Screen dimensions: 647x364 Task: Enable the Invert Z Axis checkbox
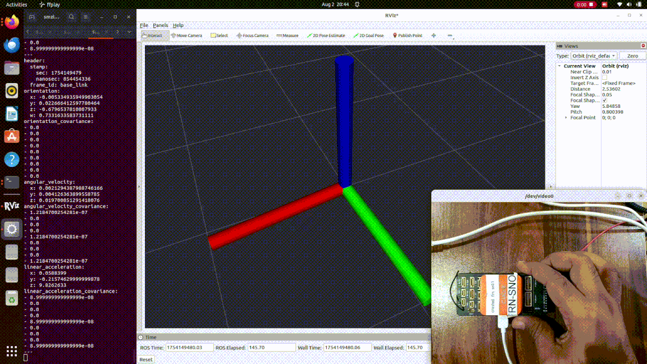[x=604, y=77]
